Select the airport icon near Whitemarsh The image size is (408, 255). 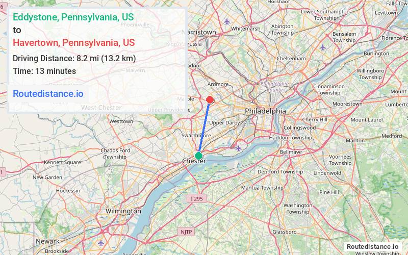point(227,21)
